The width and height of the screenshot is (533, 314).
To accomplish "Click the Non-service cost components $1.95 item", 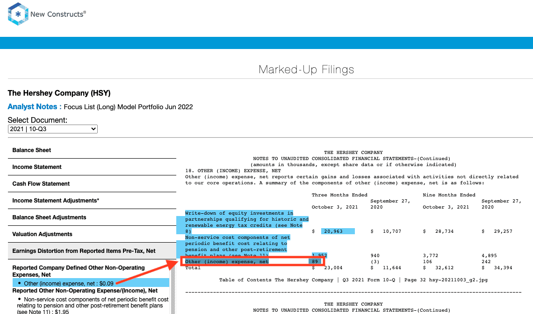I will (x=93, y=306).
